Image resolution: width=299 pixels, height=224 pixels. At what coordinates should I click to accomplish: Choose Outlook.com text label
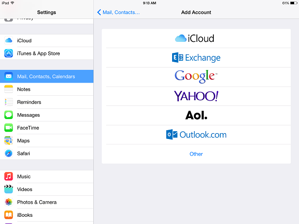point(203,135)
